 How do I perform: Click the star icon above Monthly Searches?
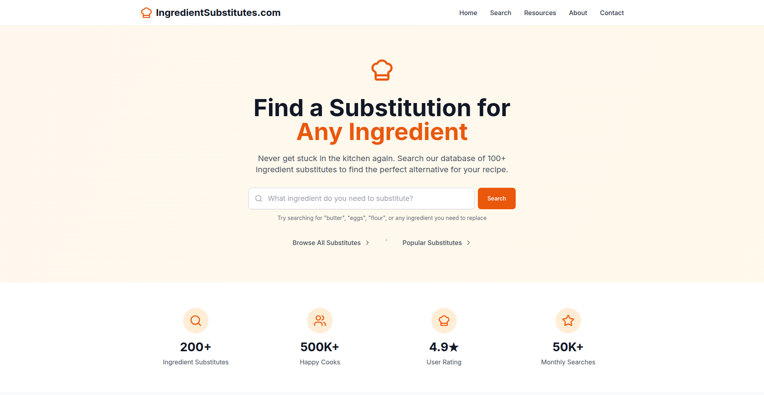point(568,321)
